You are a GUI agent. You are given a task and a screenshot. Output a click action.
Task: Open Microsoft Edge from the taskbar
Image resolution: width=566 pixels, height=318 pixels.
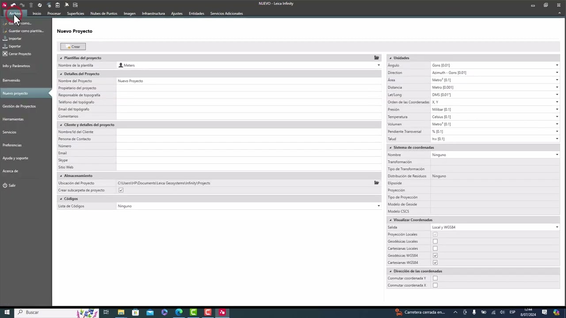[179, 312]
